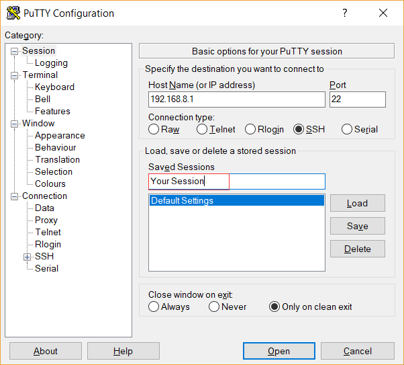Collapse the Connection category node
Image resolution: width=404 pixels, height=365 pixels.
pos(15,196)
